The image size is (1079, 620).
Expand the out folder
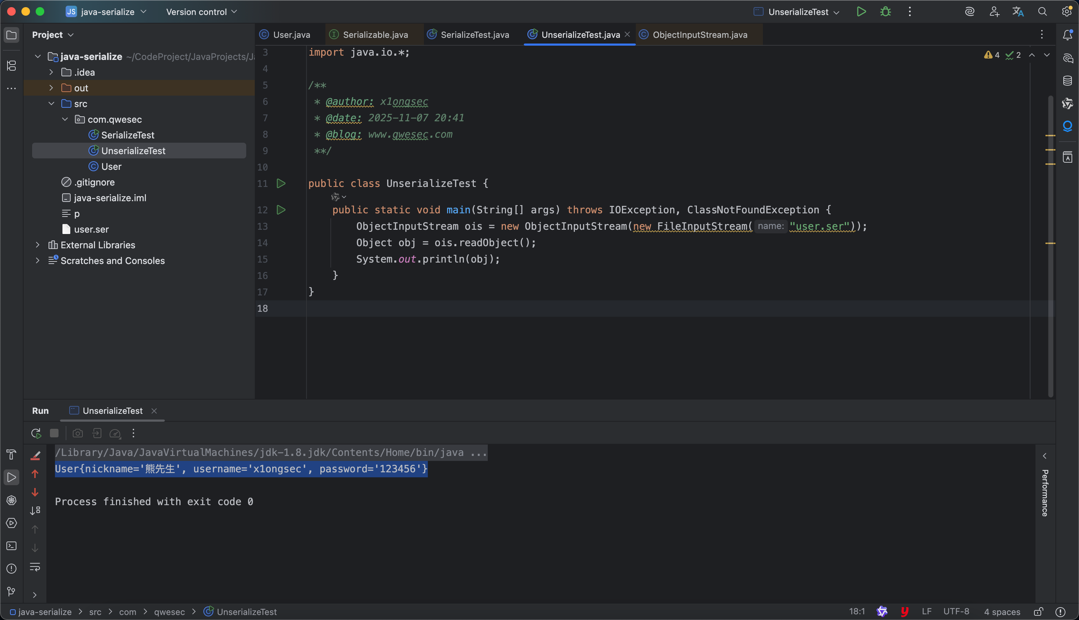coord(51,88)
